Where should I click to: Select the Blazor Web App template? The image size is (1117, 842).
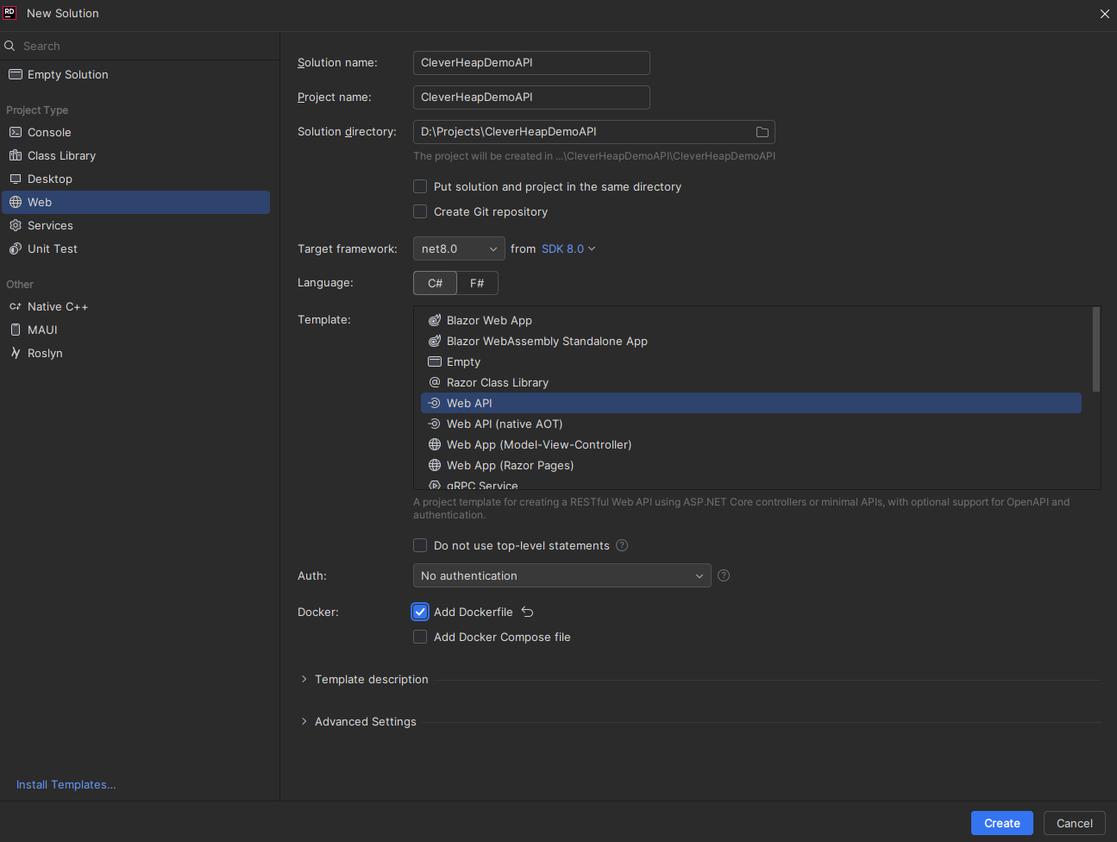point(489,320)
